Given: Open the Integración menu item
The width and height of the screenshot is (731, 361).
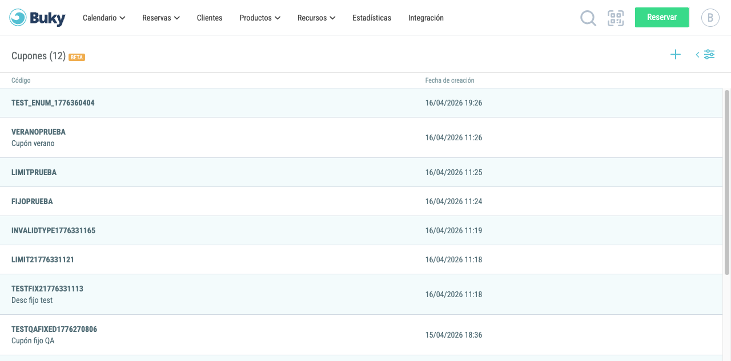Looking at the screenshot, I should pos(426,18).
